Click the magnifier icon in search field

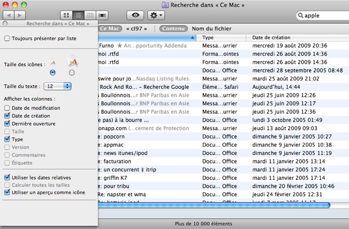[x=300, y=15]
